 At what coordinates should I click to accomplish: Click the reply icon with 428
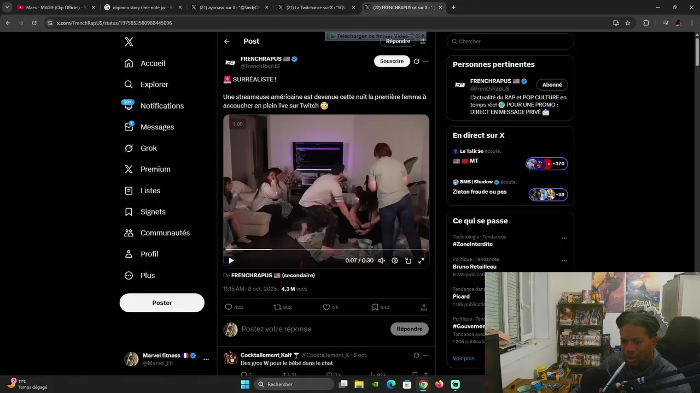234,307
